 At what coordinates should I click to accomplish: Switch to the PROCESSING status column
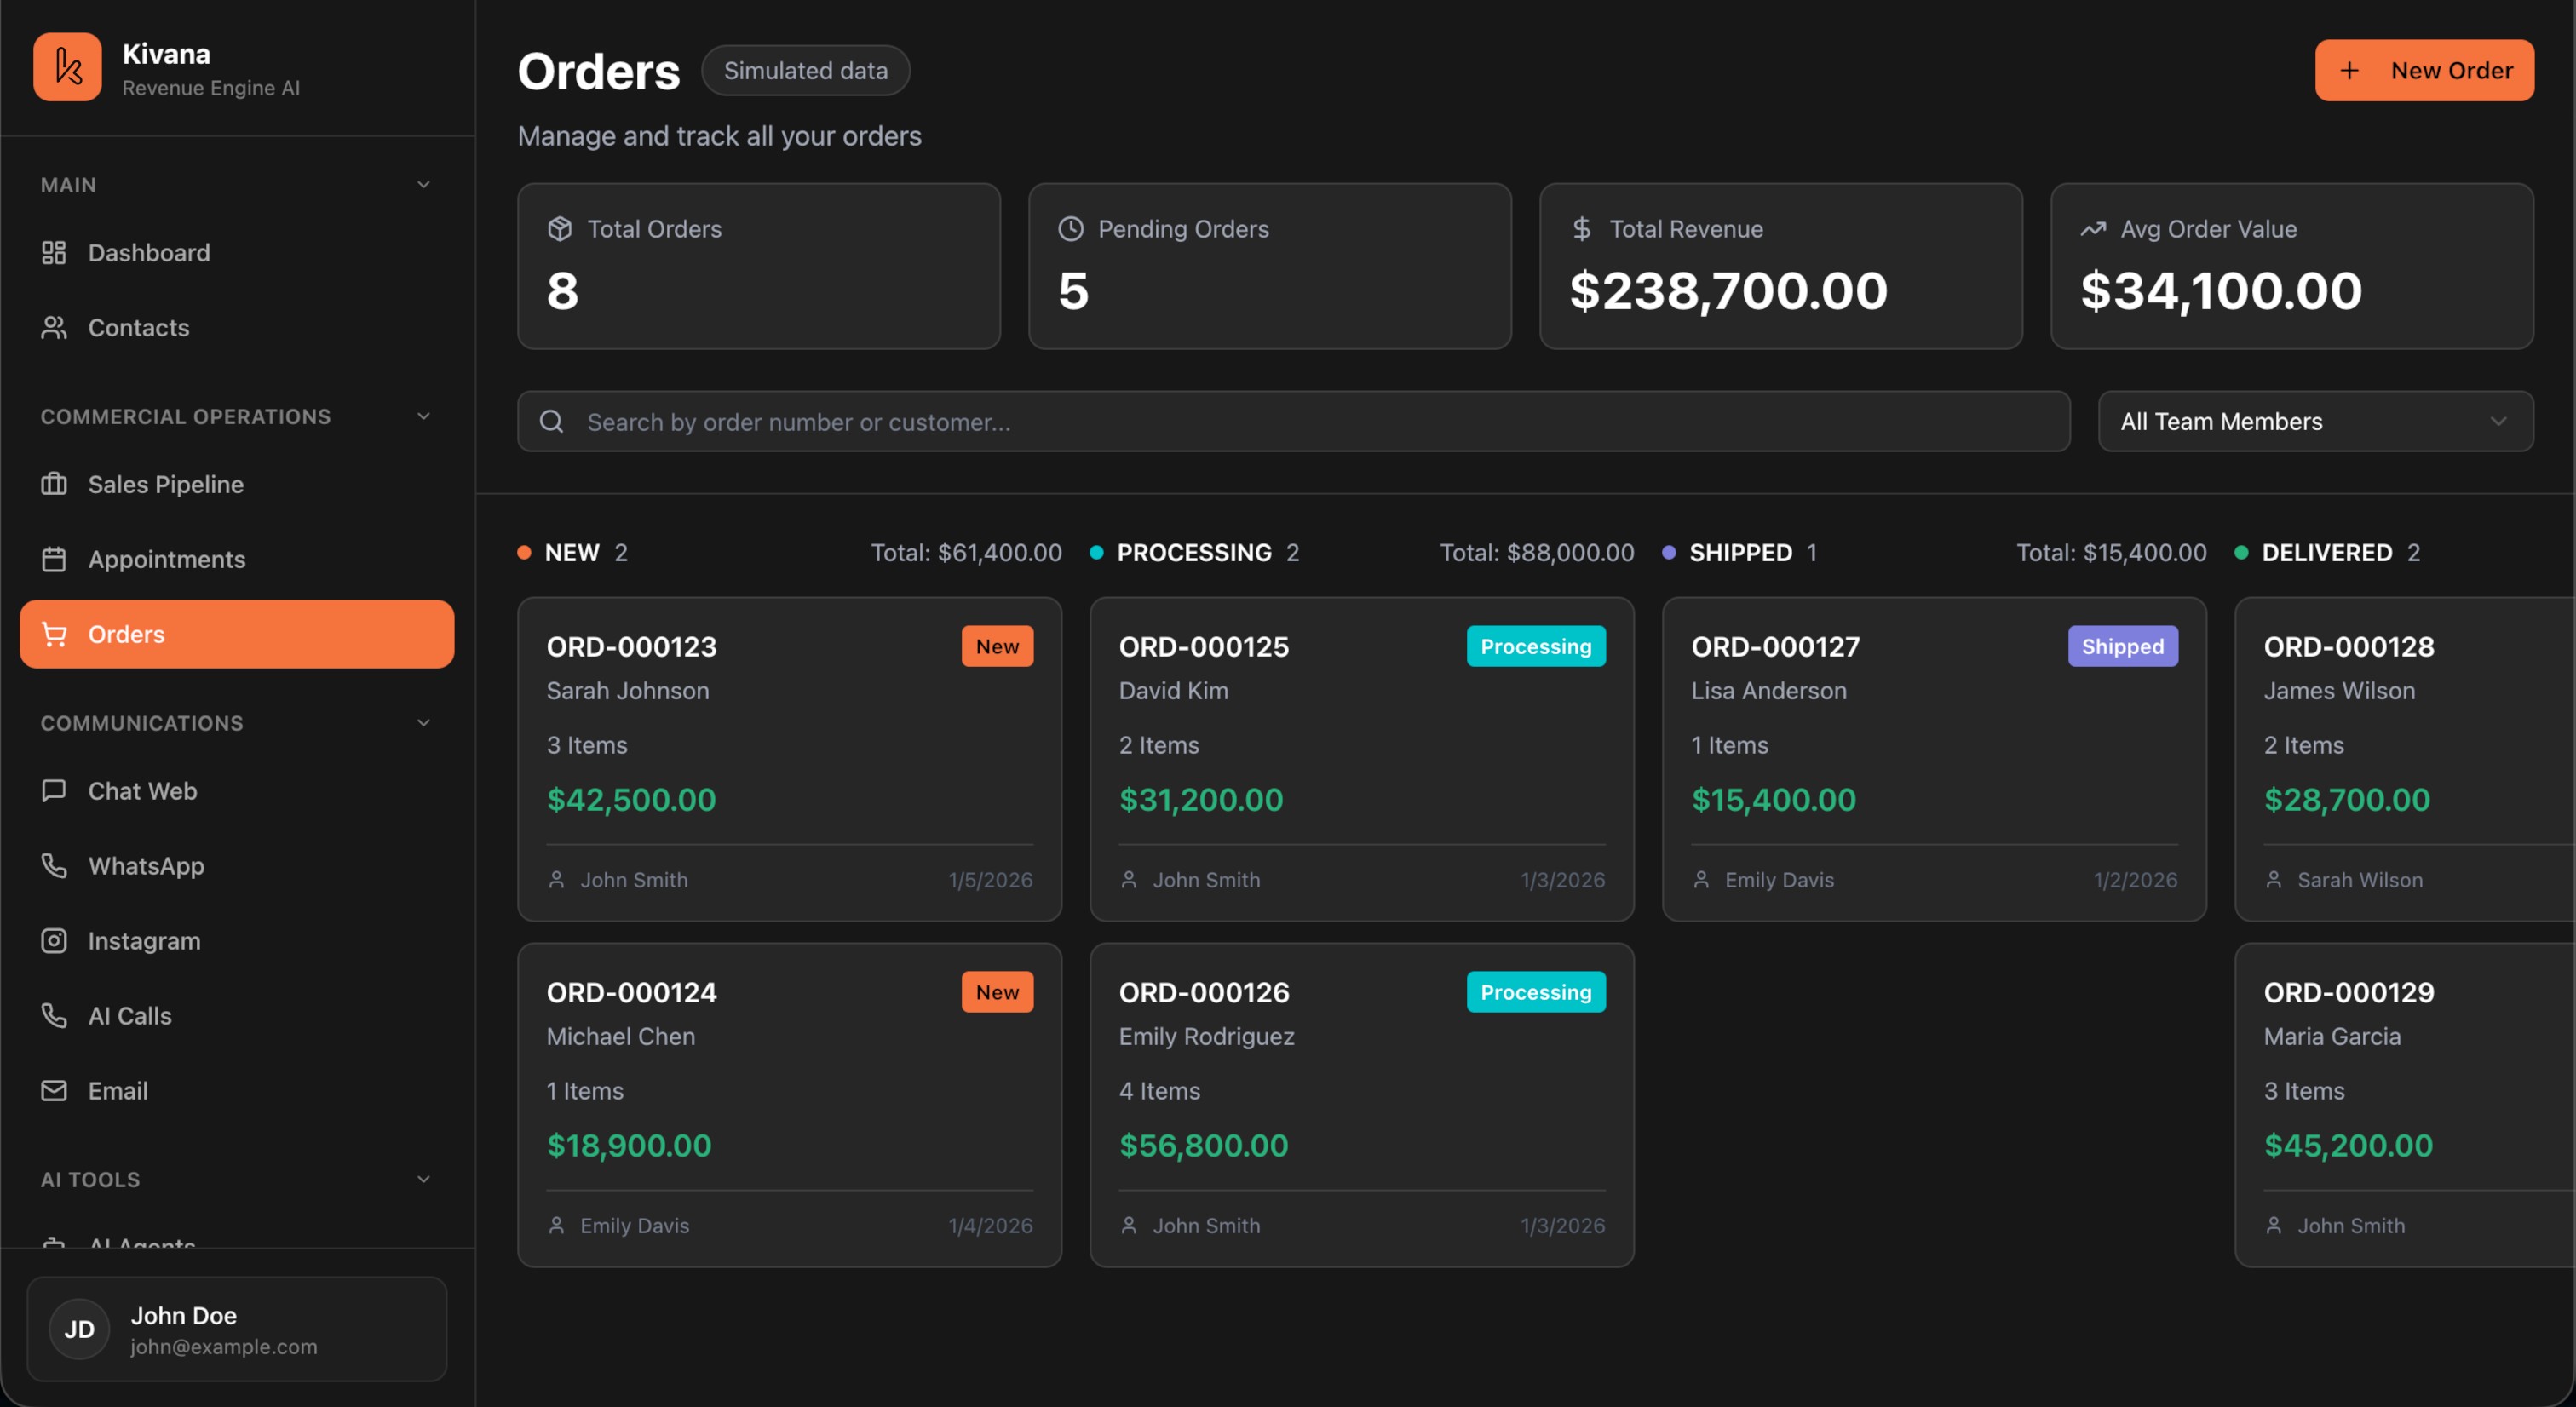tap(1193, 551)
